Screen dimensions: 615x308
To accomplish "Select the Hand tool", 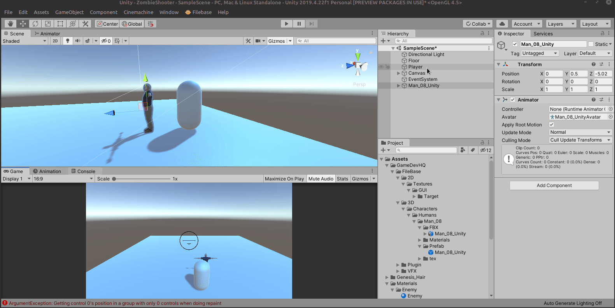I will [11, 24].
